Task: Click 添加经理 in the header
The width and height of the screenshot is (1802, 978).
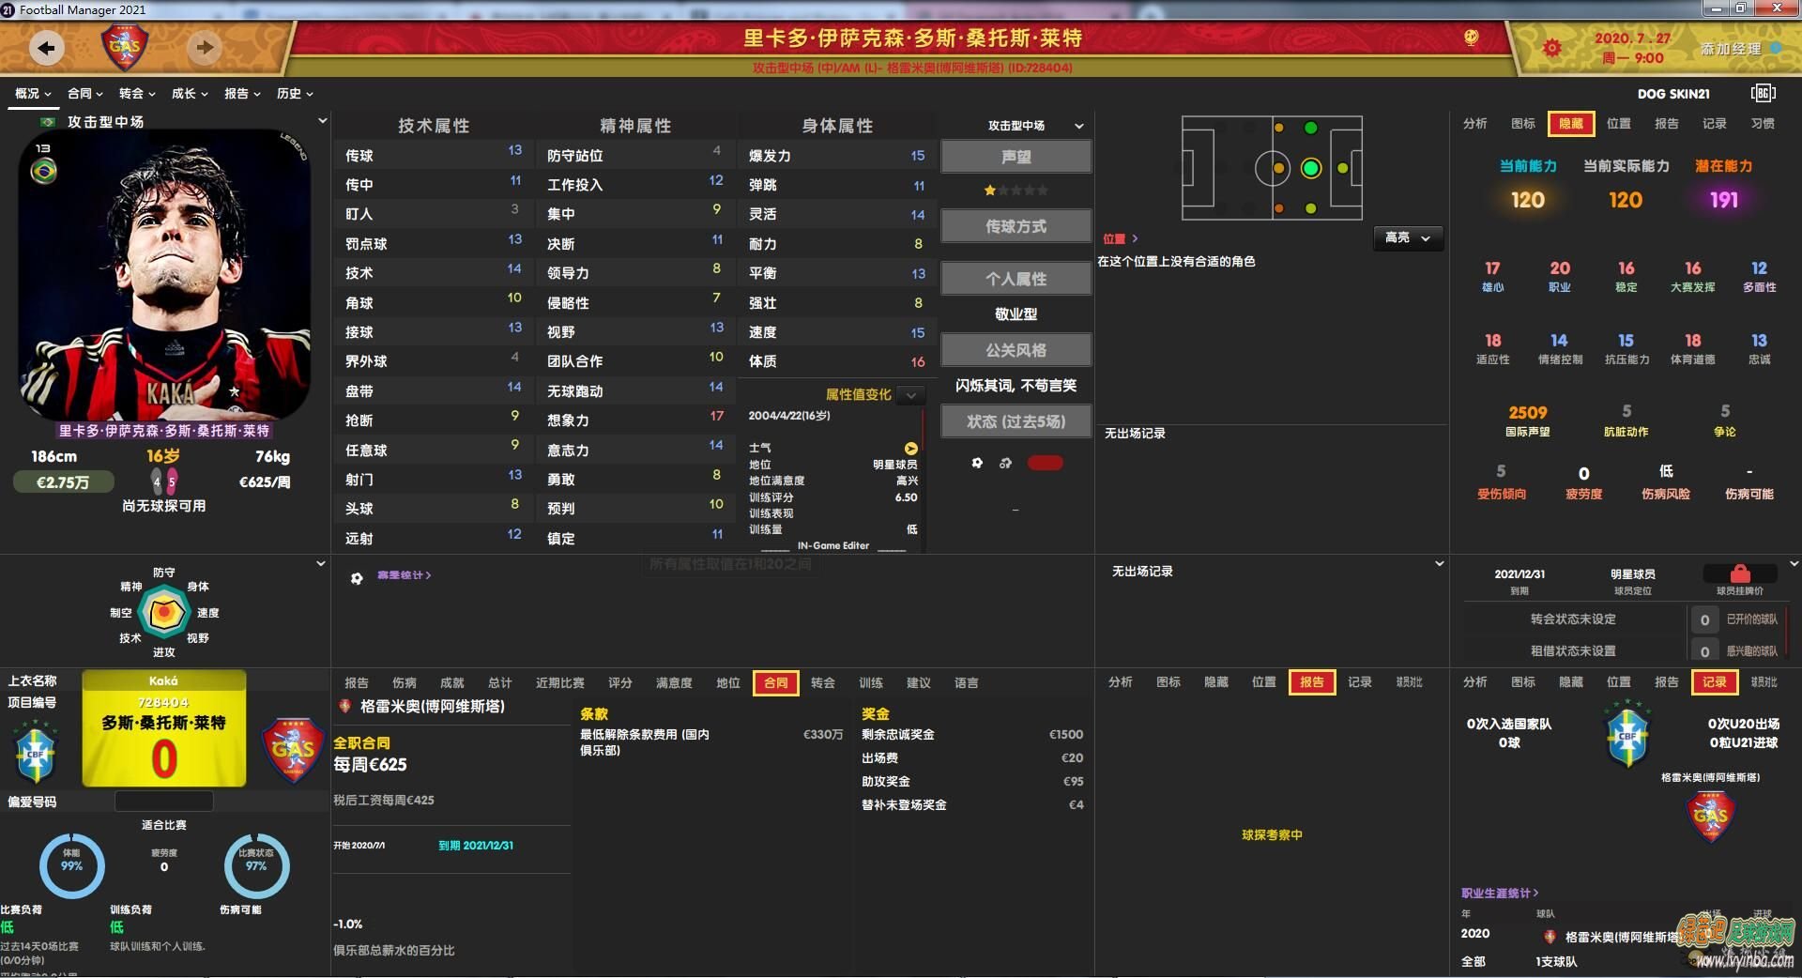Action: click(x=1732, y=49)
